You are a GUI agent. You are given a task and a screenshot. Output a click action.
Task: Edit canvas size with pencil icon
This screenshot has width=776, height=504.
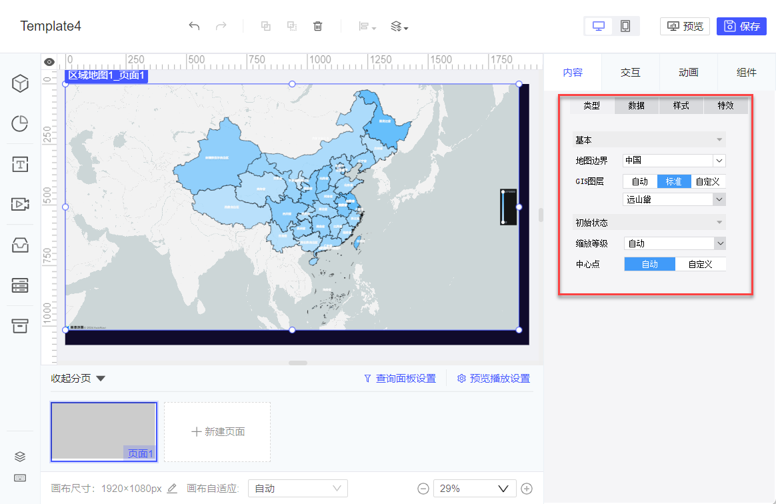click(x=172, y=489)
